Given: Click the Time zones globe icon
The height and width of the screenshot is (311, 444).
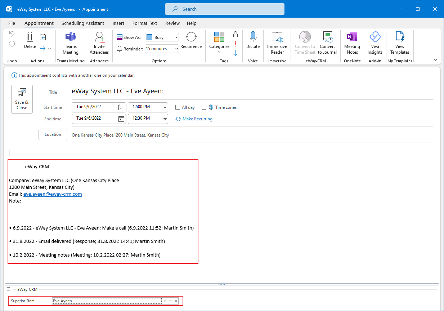Looking at the screenshot, I should (x=211, y=107).
